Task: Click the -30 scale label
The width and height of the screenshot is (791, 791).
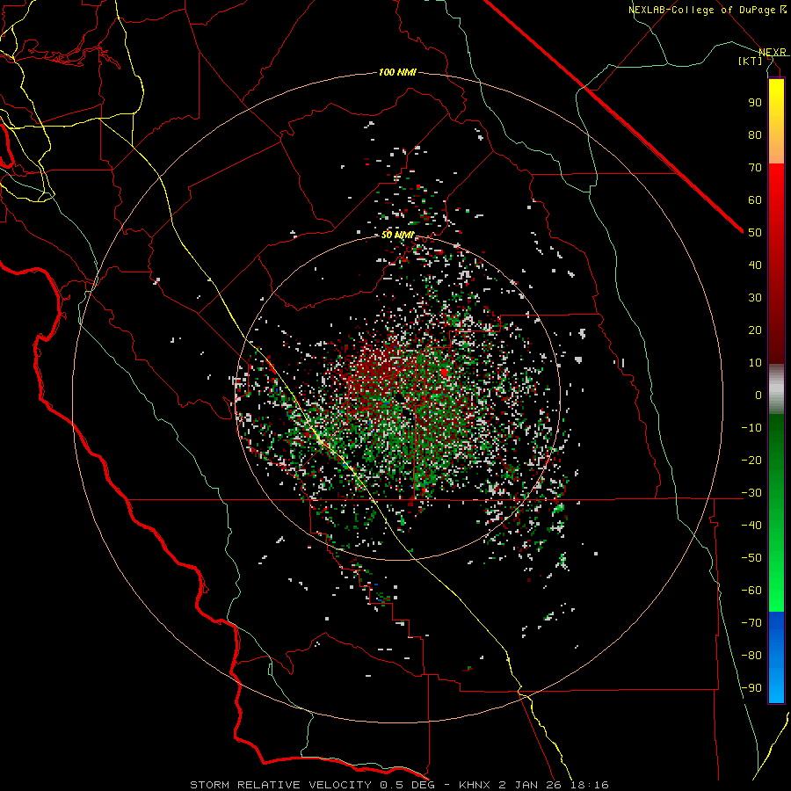Action: click(x=751, y=493)
